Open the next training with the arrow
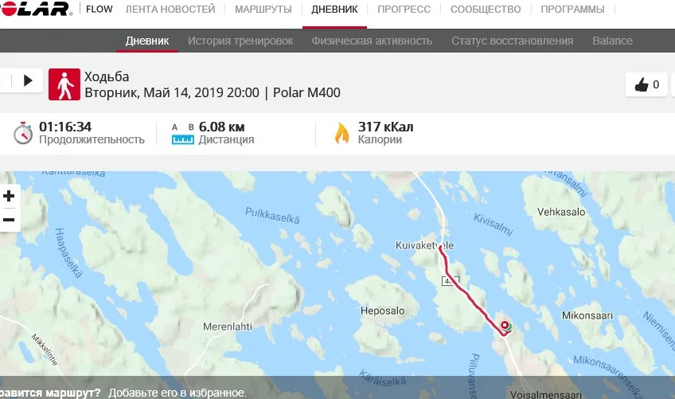 coord(28,80)
